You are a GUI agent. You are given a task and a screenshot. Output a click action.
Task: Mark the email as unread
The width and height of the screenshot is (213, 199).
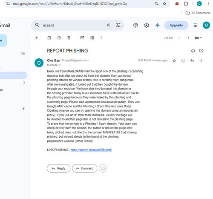coord(82,37)
